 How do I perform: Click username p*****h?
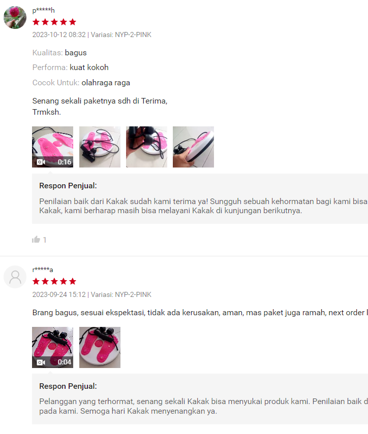tap(44, 11)
